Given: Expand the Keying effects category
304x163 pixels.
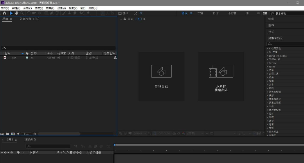Looking at the screenshot, I should pos(272,63).
